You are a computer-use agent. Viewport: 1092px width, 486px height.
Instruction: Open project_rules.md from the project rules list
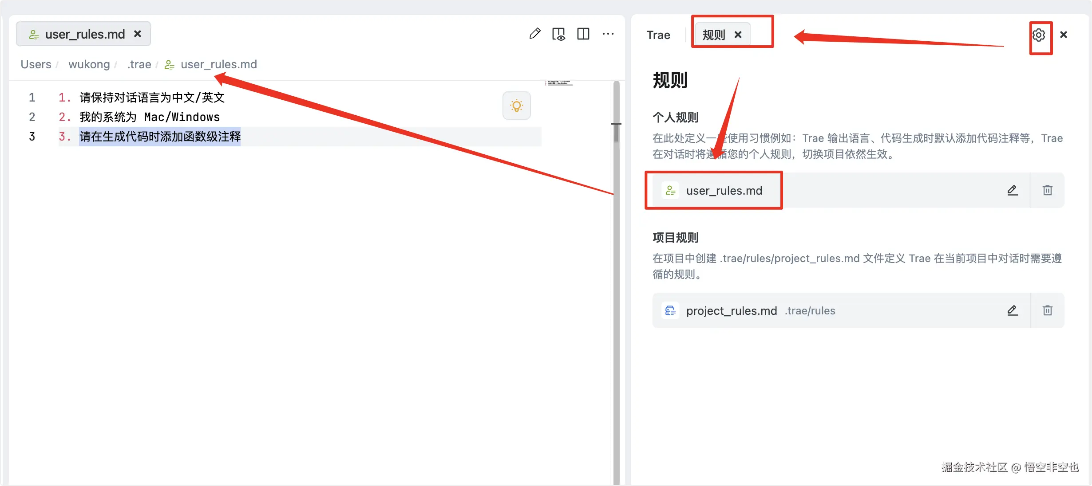[731, 311]
